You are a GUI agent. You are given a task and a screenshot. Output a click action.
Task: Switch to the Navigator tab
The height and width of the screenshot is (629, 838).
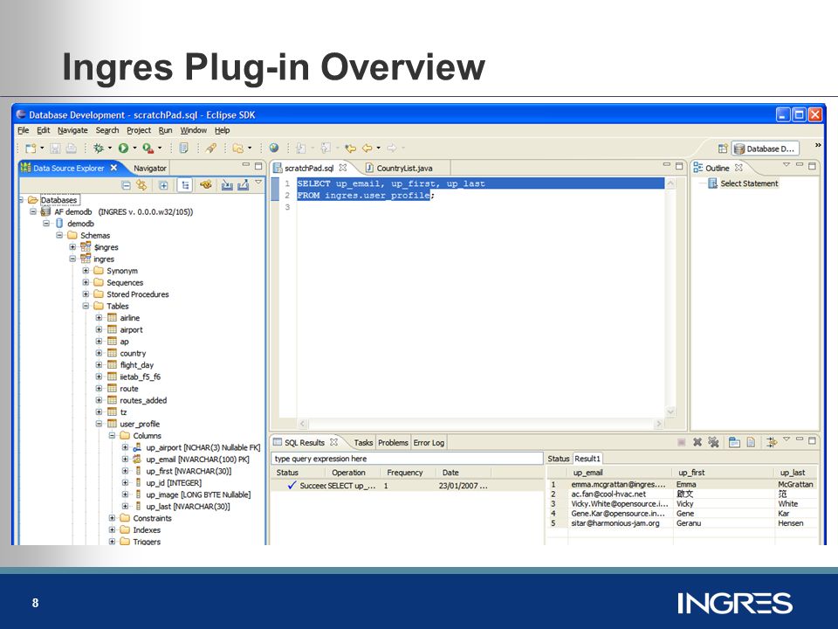(x=149, y=168)
